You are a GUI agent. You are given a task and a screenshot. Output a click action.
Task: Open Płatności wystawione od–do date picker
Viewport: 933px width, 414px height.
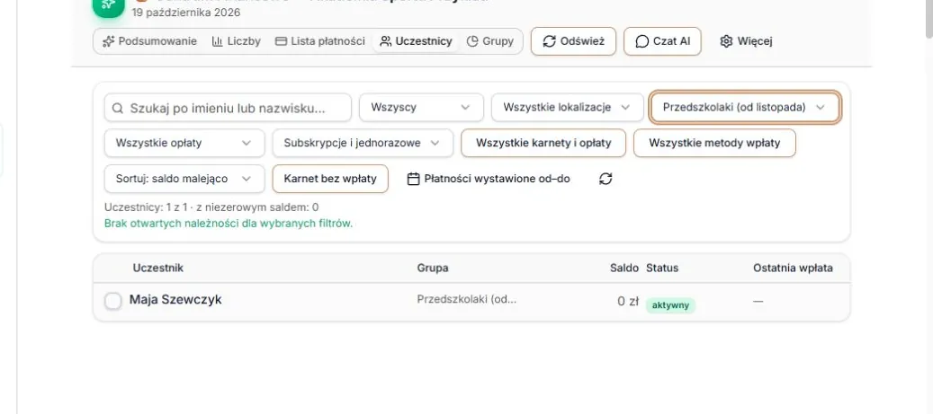click(489, 179)
